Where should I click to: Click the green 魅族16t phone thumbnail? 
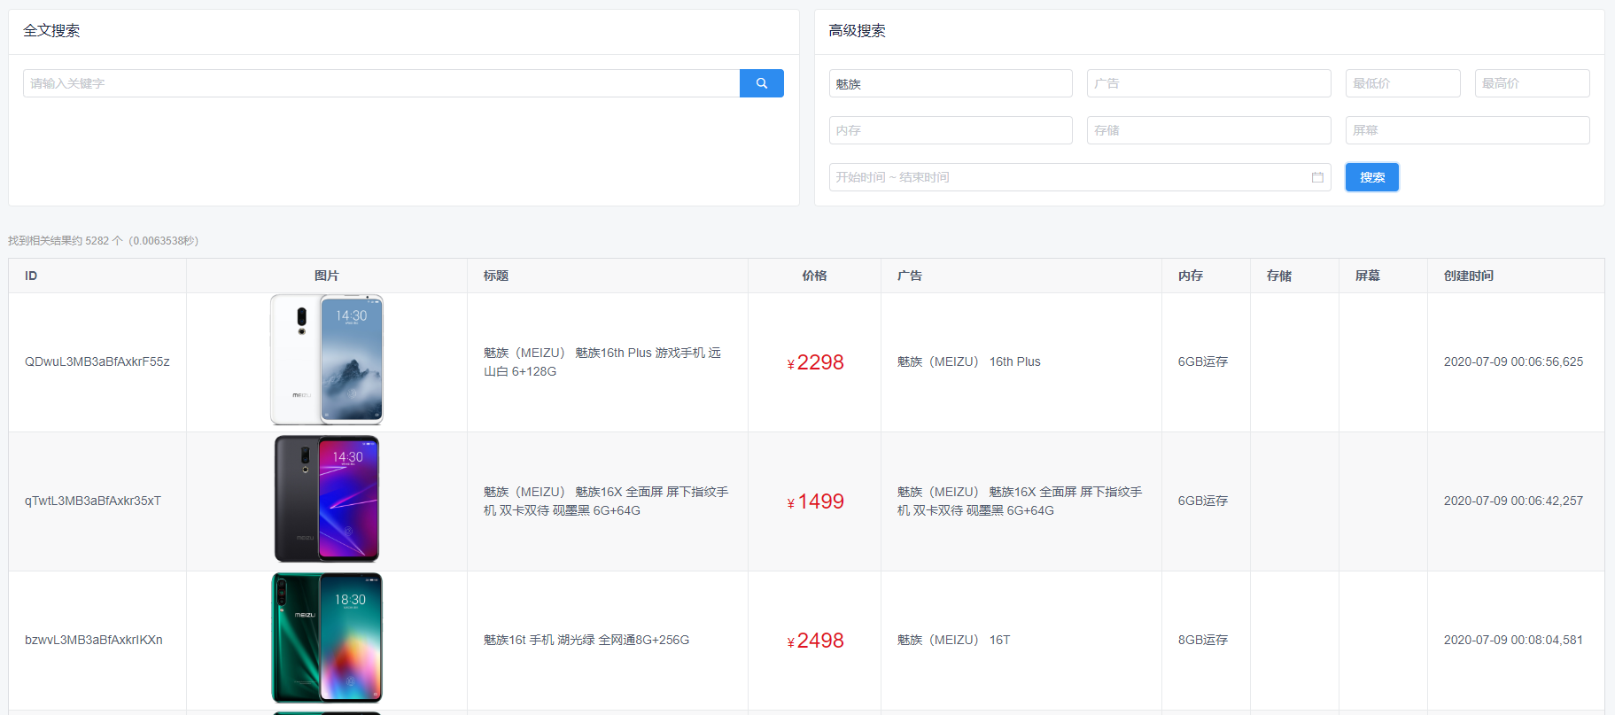tap(327, 638)
